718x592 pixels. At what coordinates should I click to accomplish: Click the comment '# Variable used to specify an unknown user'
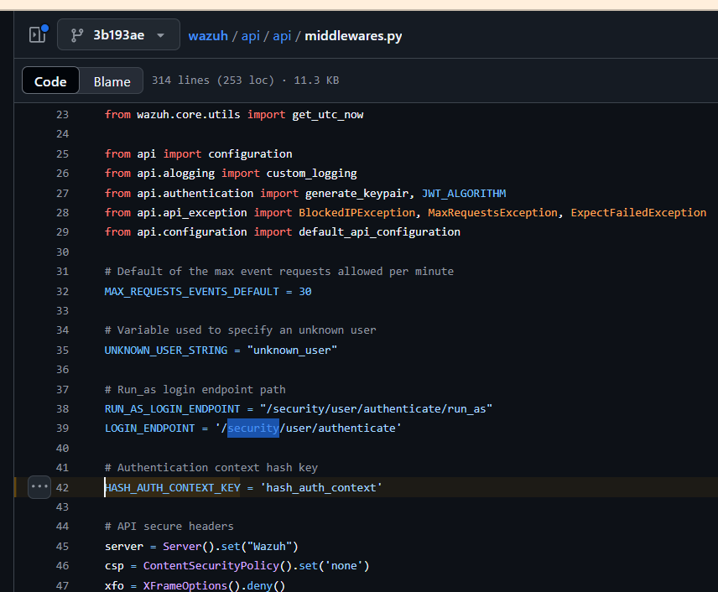[x=241, y=330]
